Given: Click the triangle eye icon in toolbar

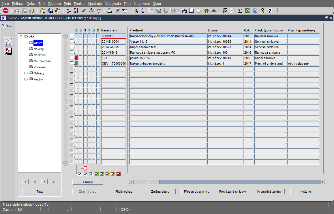Looking at the screenshot, I should coord(214,11).
